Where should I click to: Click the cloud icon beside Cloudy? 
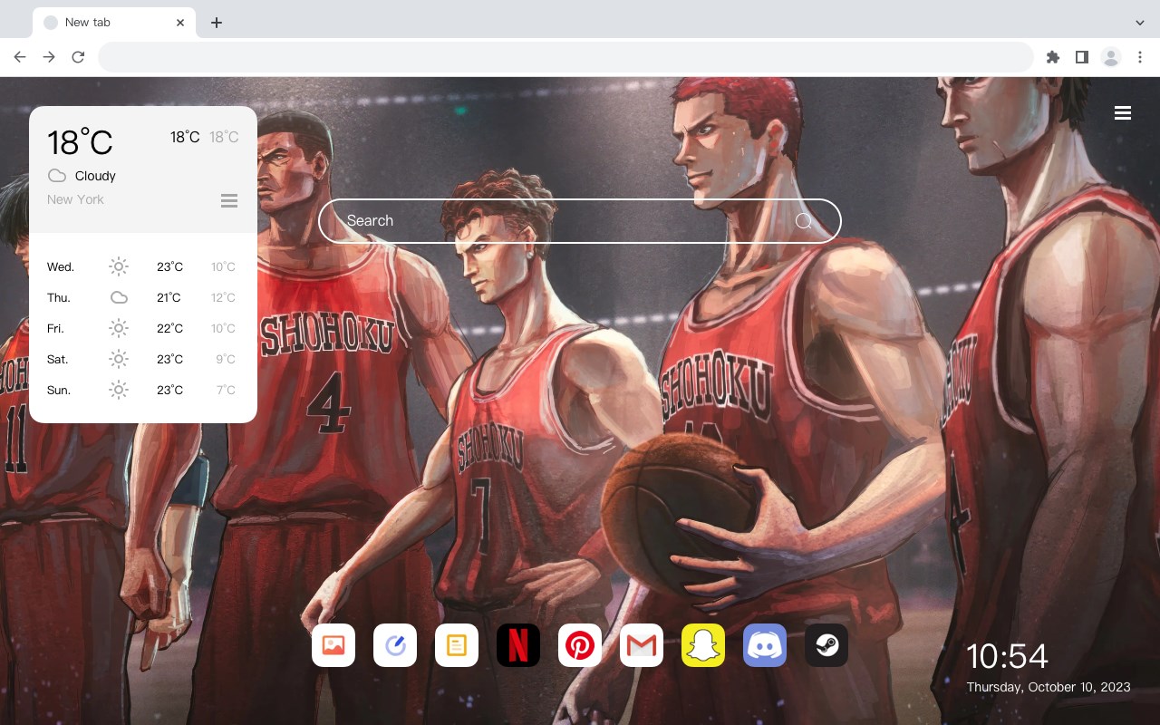(57, 176)
